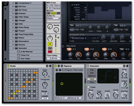Viewport: 134px width, 106px height.
Task: Click the Send B knob
Action: point(56,30)
